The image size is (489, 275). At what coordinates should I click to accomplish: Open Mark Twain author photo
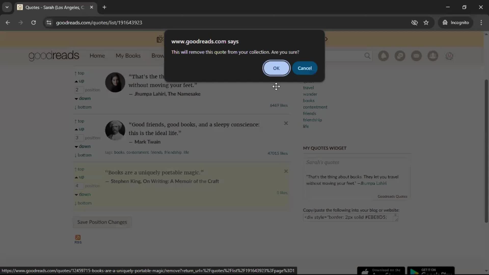115,130
